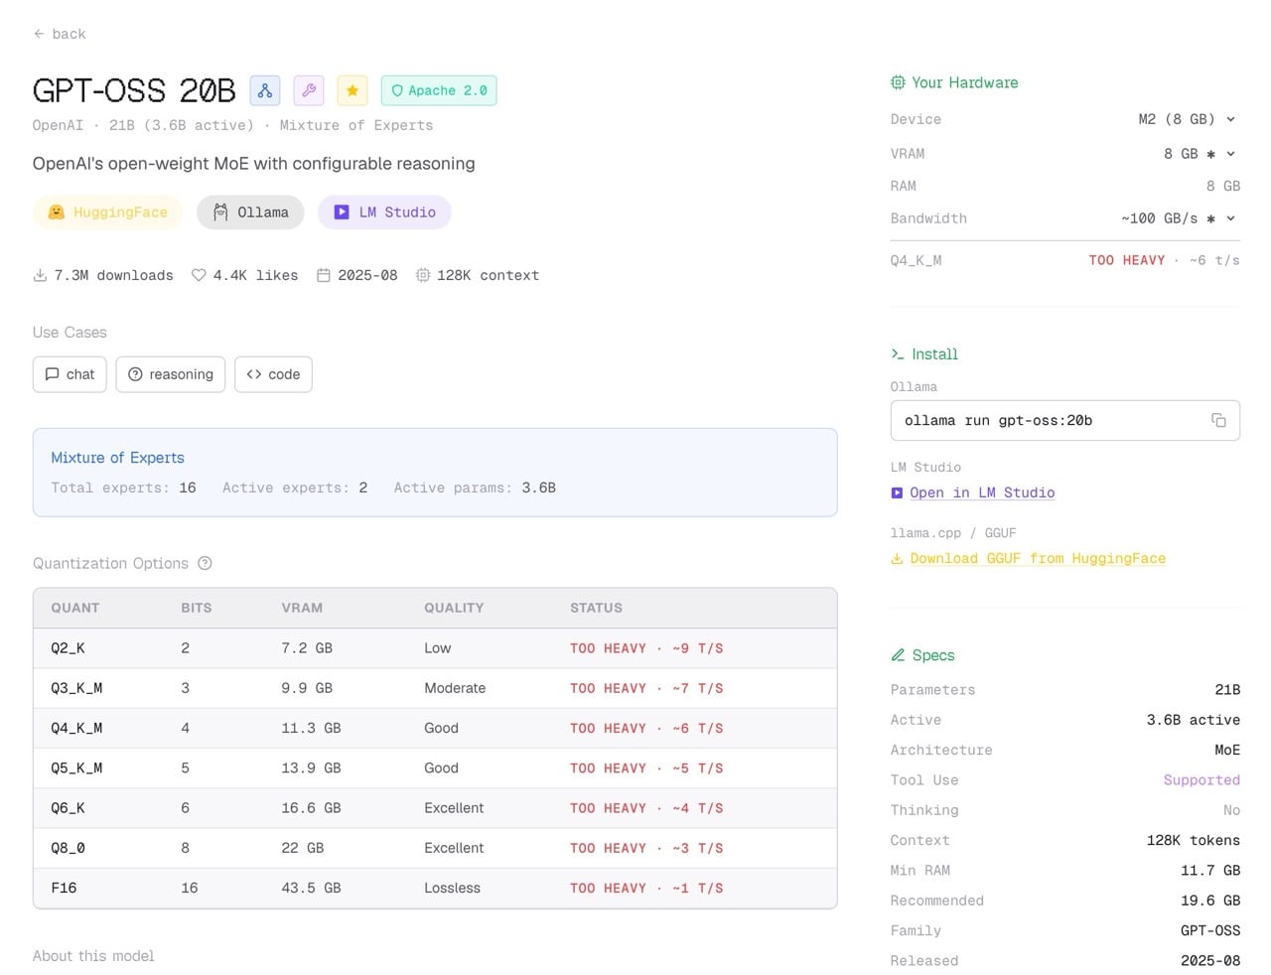
Task: Switch to the LM Studio tab
Action: [x=384, y=211]
